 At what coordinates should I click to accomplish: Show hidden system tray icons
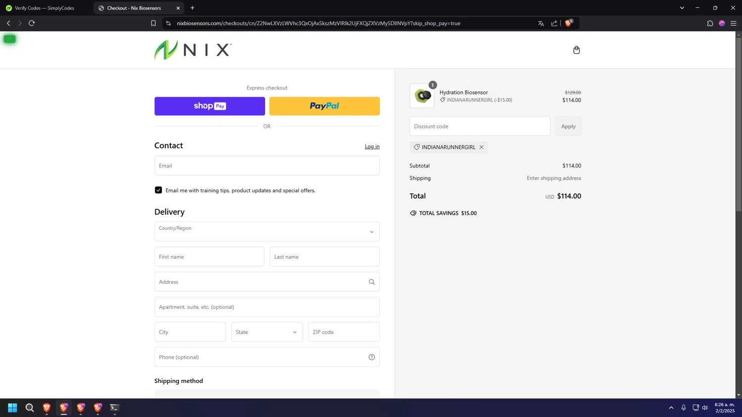point(671,408)
